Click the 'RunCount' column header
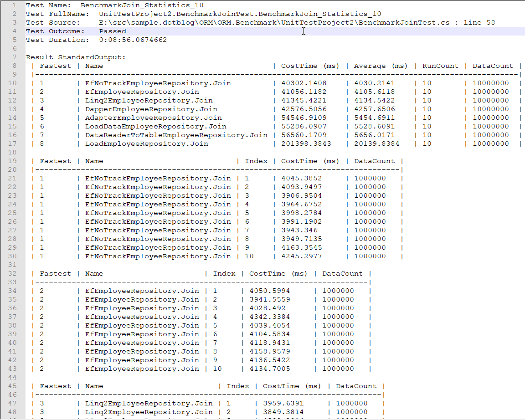The height and width of the screenshot is (420, 525). tap(440, 66)
